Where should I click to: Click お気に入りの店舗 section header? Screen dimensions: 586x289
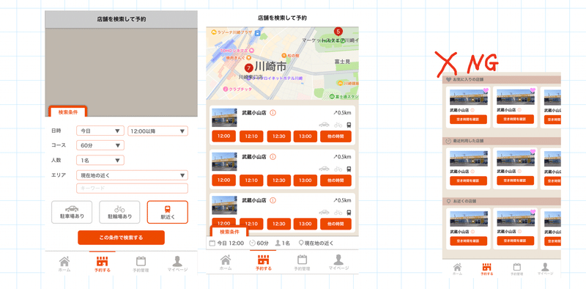pos(502,80)
